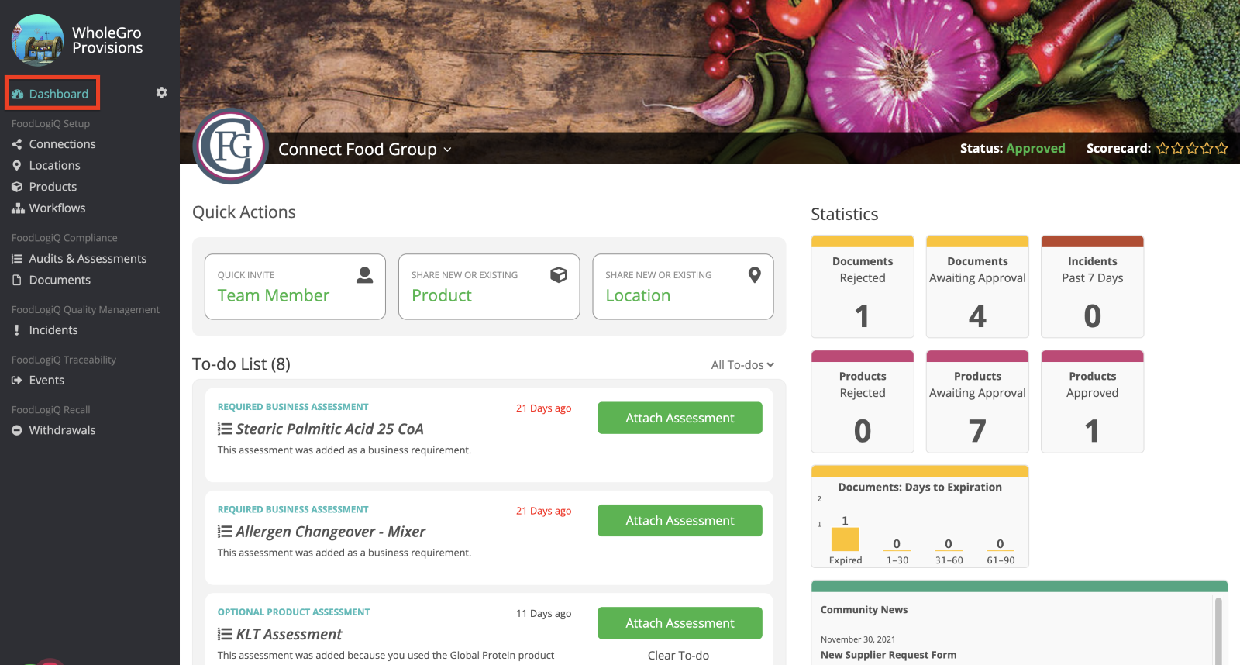Open Stearic Palmitic Acid 25 CoA title
Viewport: 1240px width, 665px height.
(329, 429)
